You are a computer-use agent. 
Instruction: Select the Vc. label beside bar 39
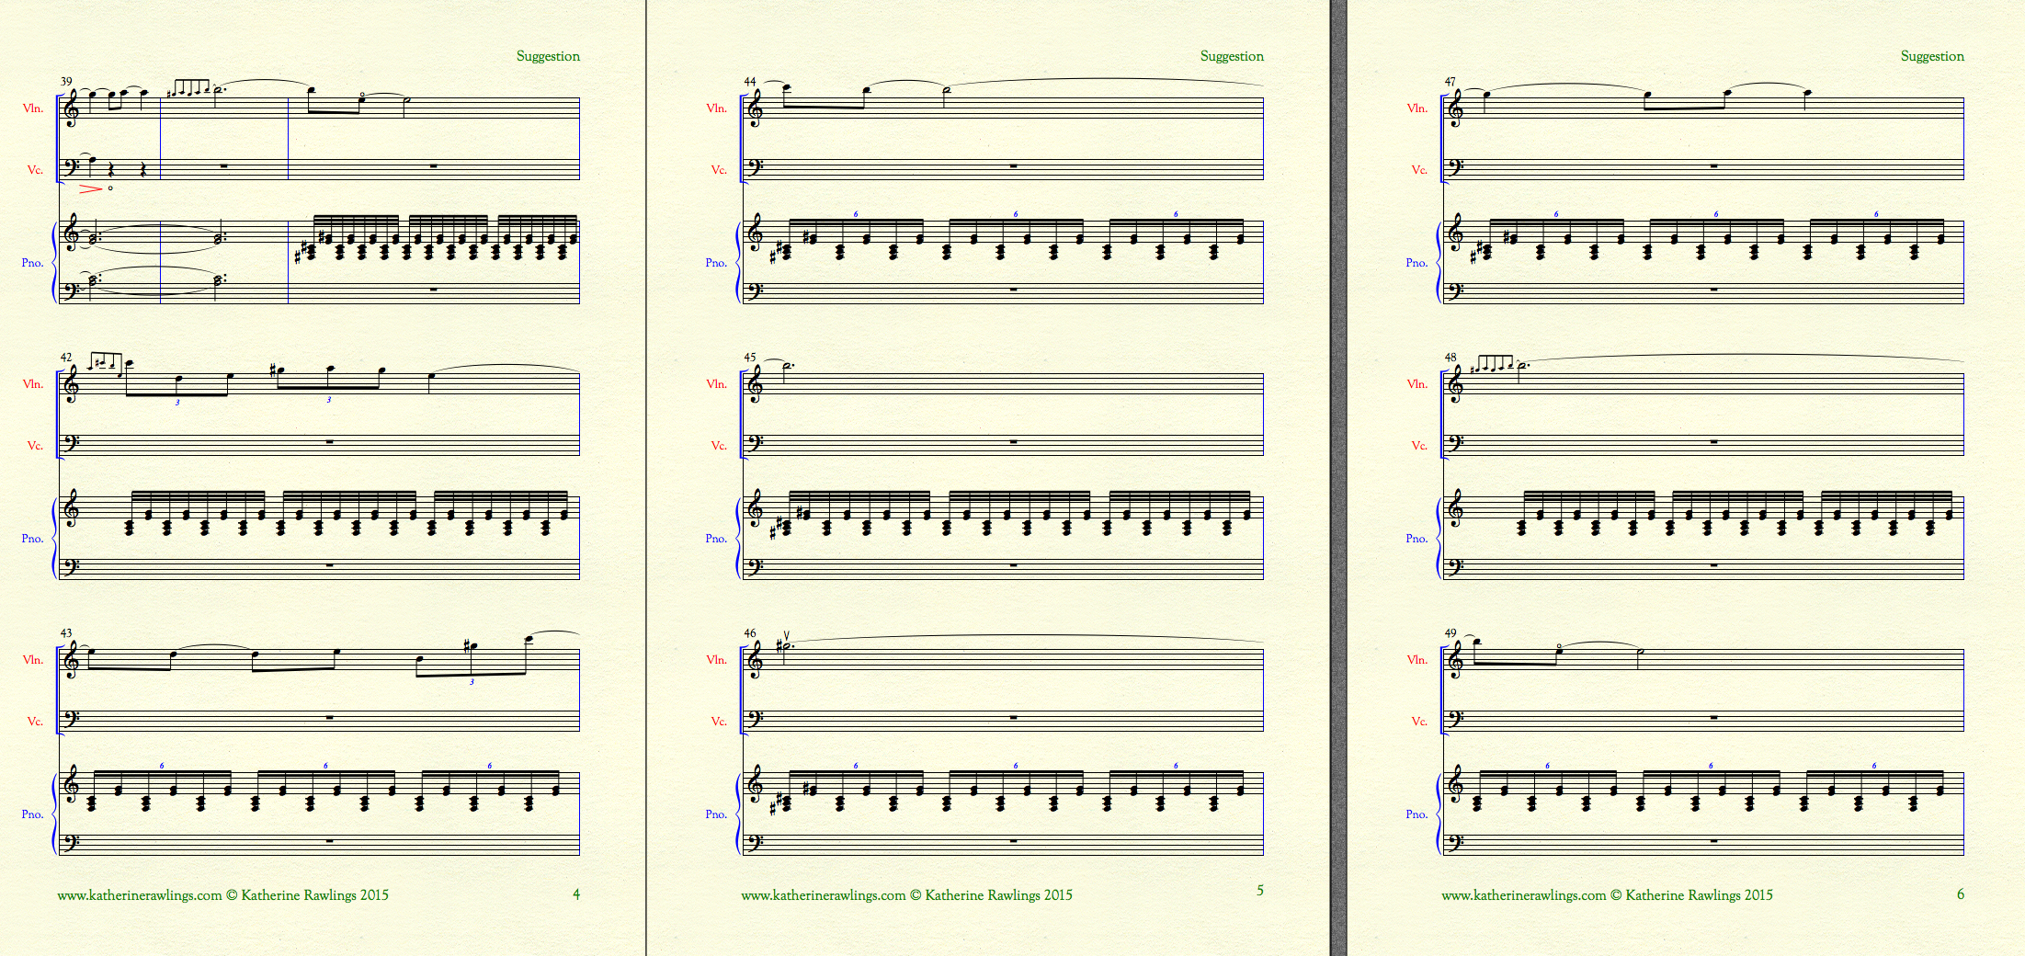[35, 170]
